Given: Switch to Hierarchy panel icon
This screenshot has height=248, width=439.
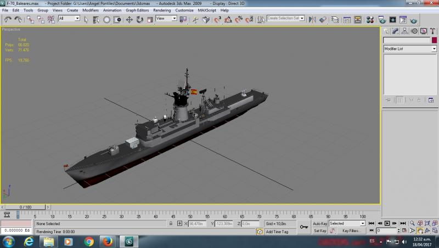Looking at the screenshot, I should (x=404, y=31).
